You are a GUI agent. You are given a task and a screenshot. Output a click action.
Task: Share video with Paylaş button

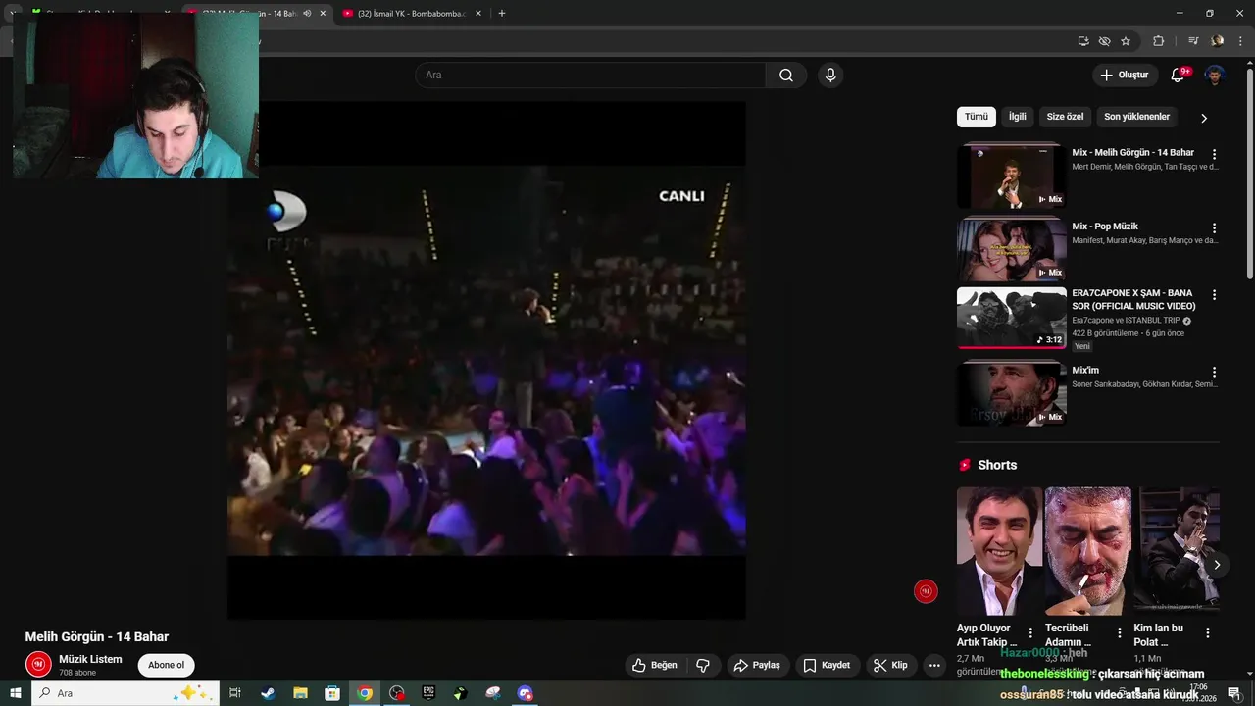757,665
